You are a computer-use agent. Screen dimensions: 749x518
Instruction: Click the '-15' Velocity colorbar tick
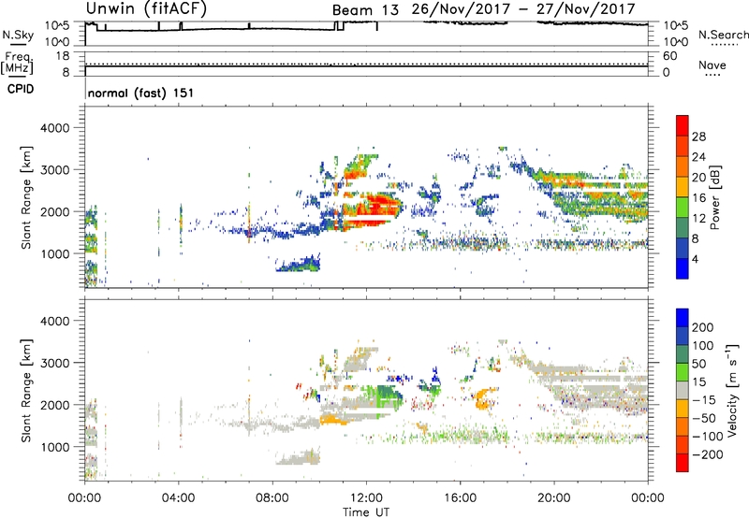point(704,400)
